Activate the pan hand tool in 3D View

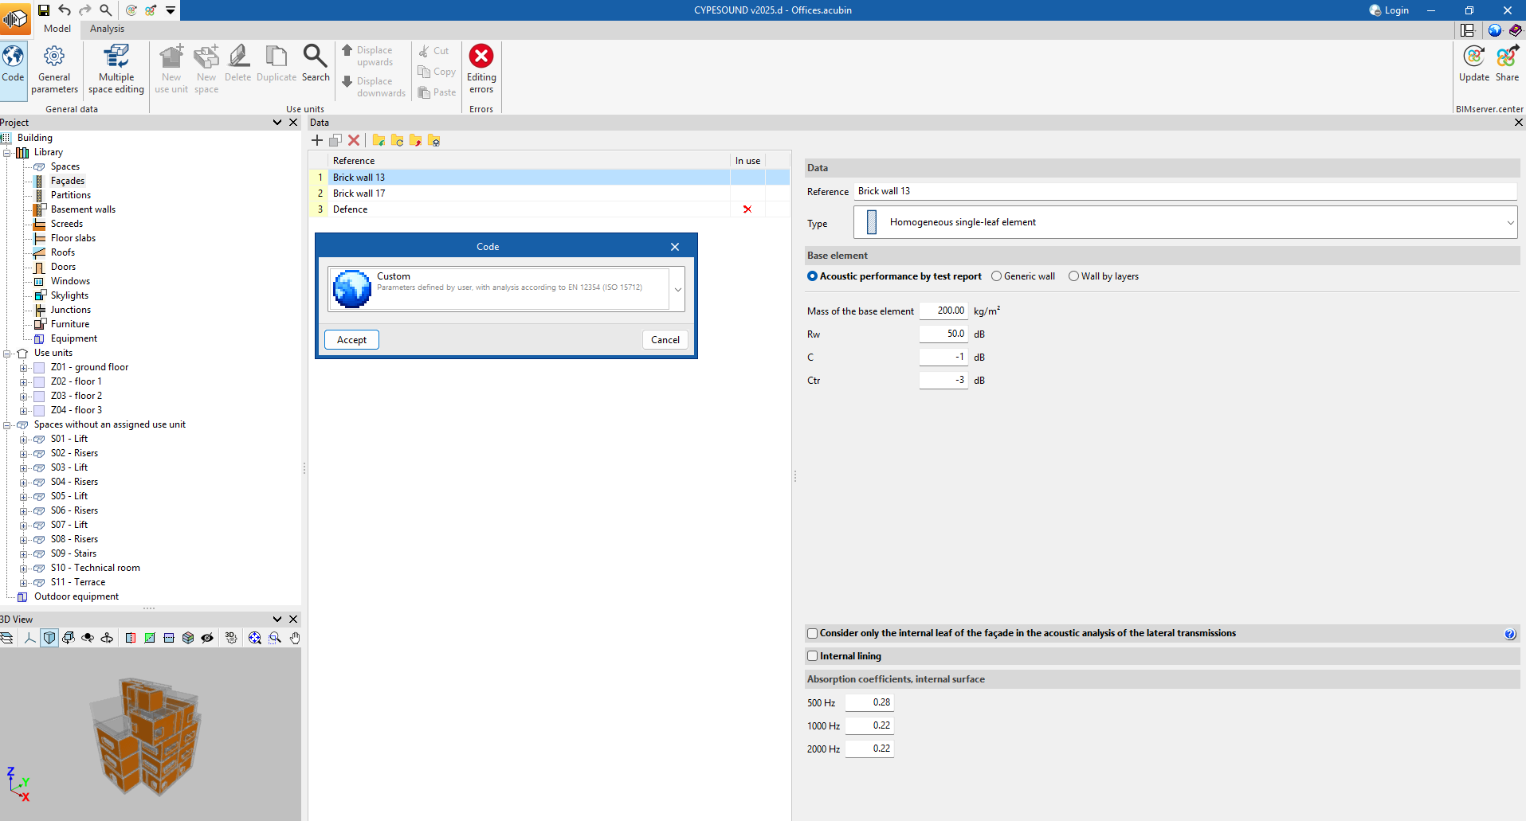[x=295, y=638]
